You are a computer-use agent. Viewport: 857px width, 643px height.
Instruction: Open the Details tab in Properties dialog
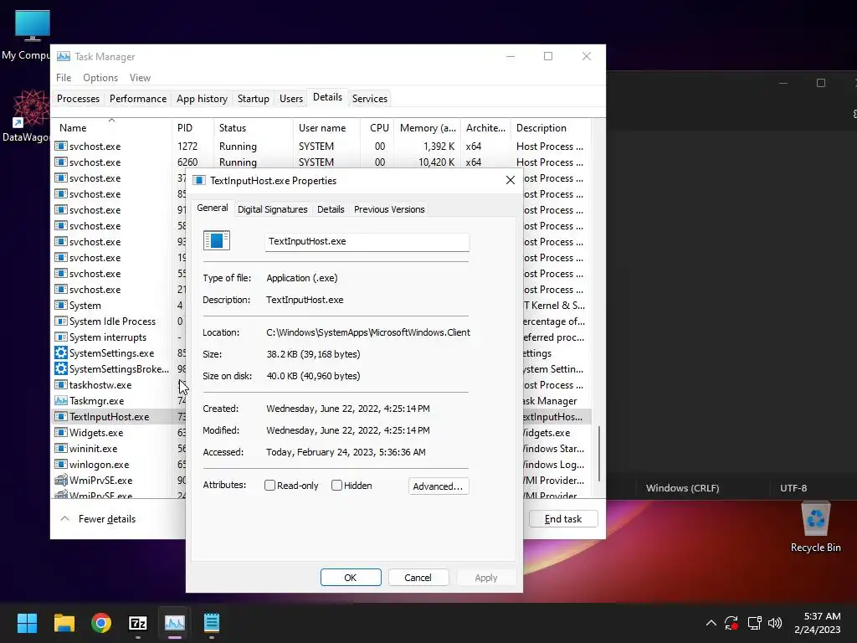click(x=331, y=209)
